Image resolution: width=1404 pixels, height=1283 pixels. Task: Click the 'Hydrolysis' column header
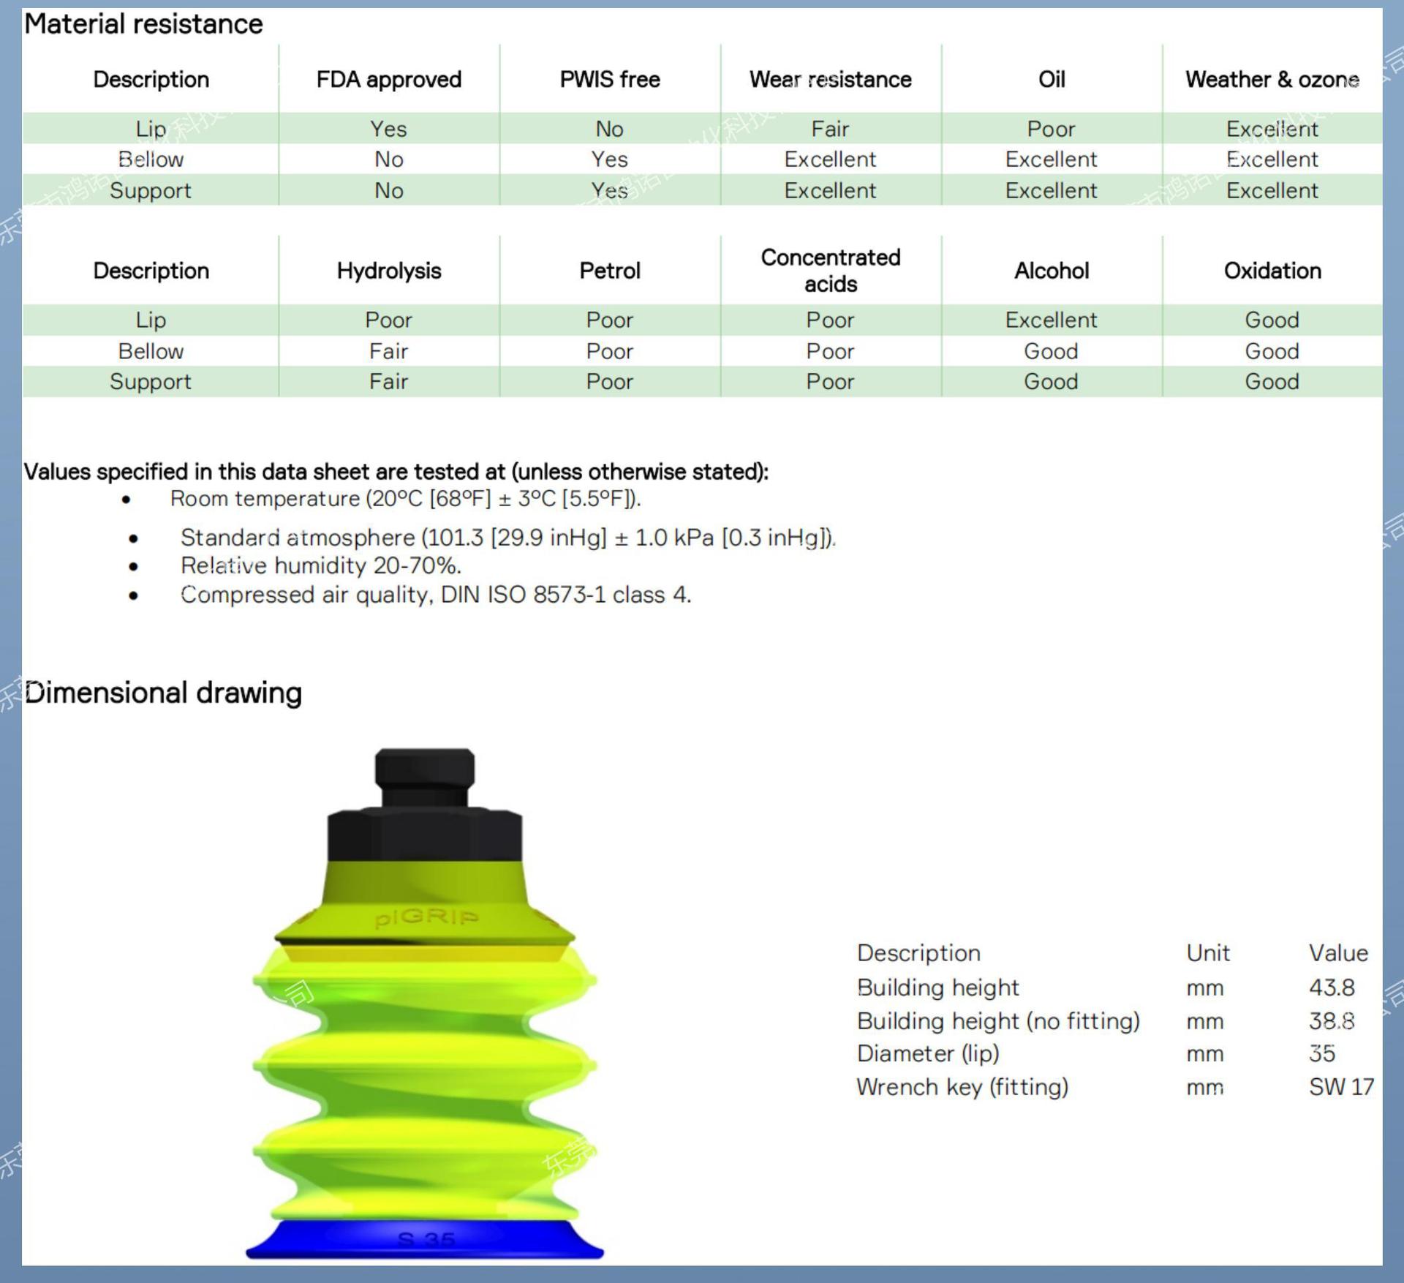pyautogui.click(x=388, y=271)
